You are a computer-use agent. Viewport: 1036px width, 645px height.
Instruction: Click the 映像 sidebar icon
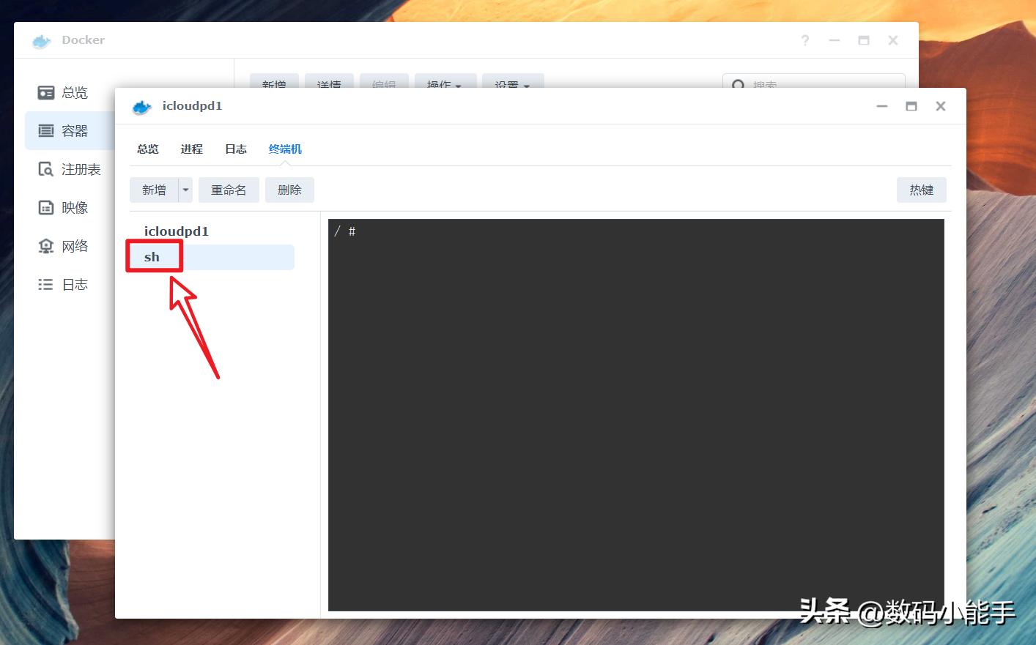click(45, 207)
